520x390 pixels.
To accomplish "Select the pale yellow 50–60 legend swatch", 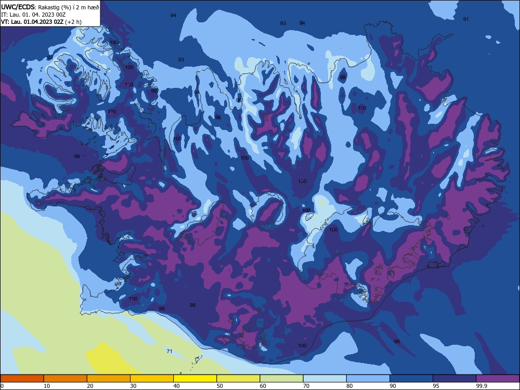I will pos(238,379).
